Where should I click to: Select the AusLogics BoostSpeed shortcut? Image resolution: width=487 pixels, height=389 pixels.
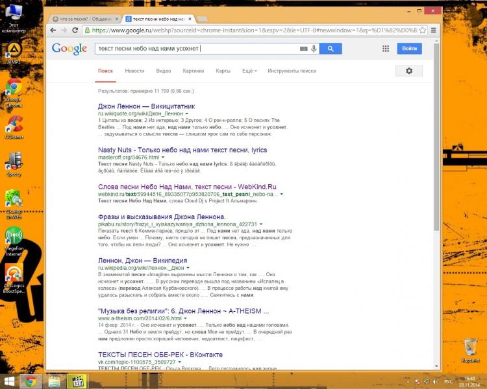[14, 279]
